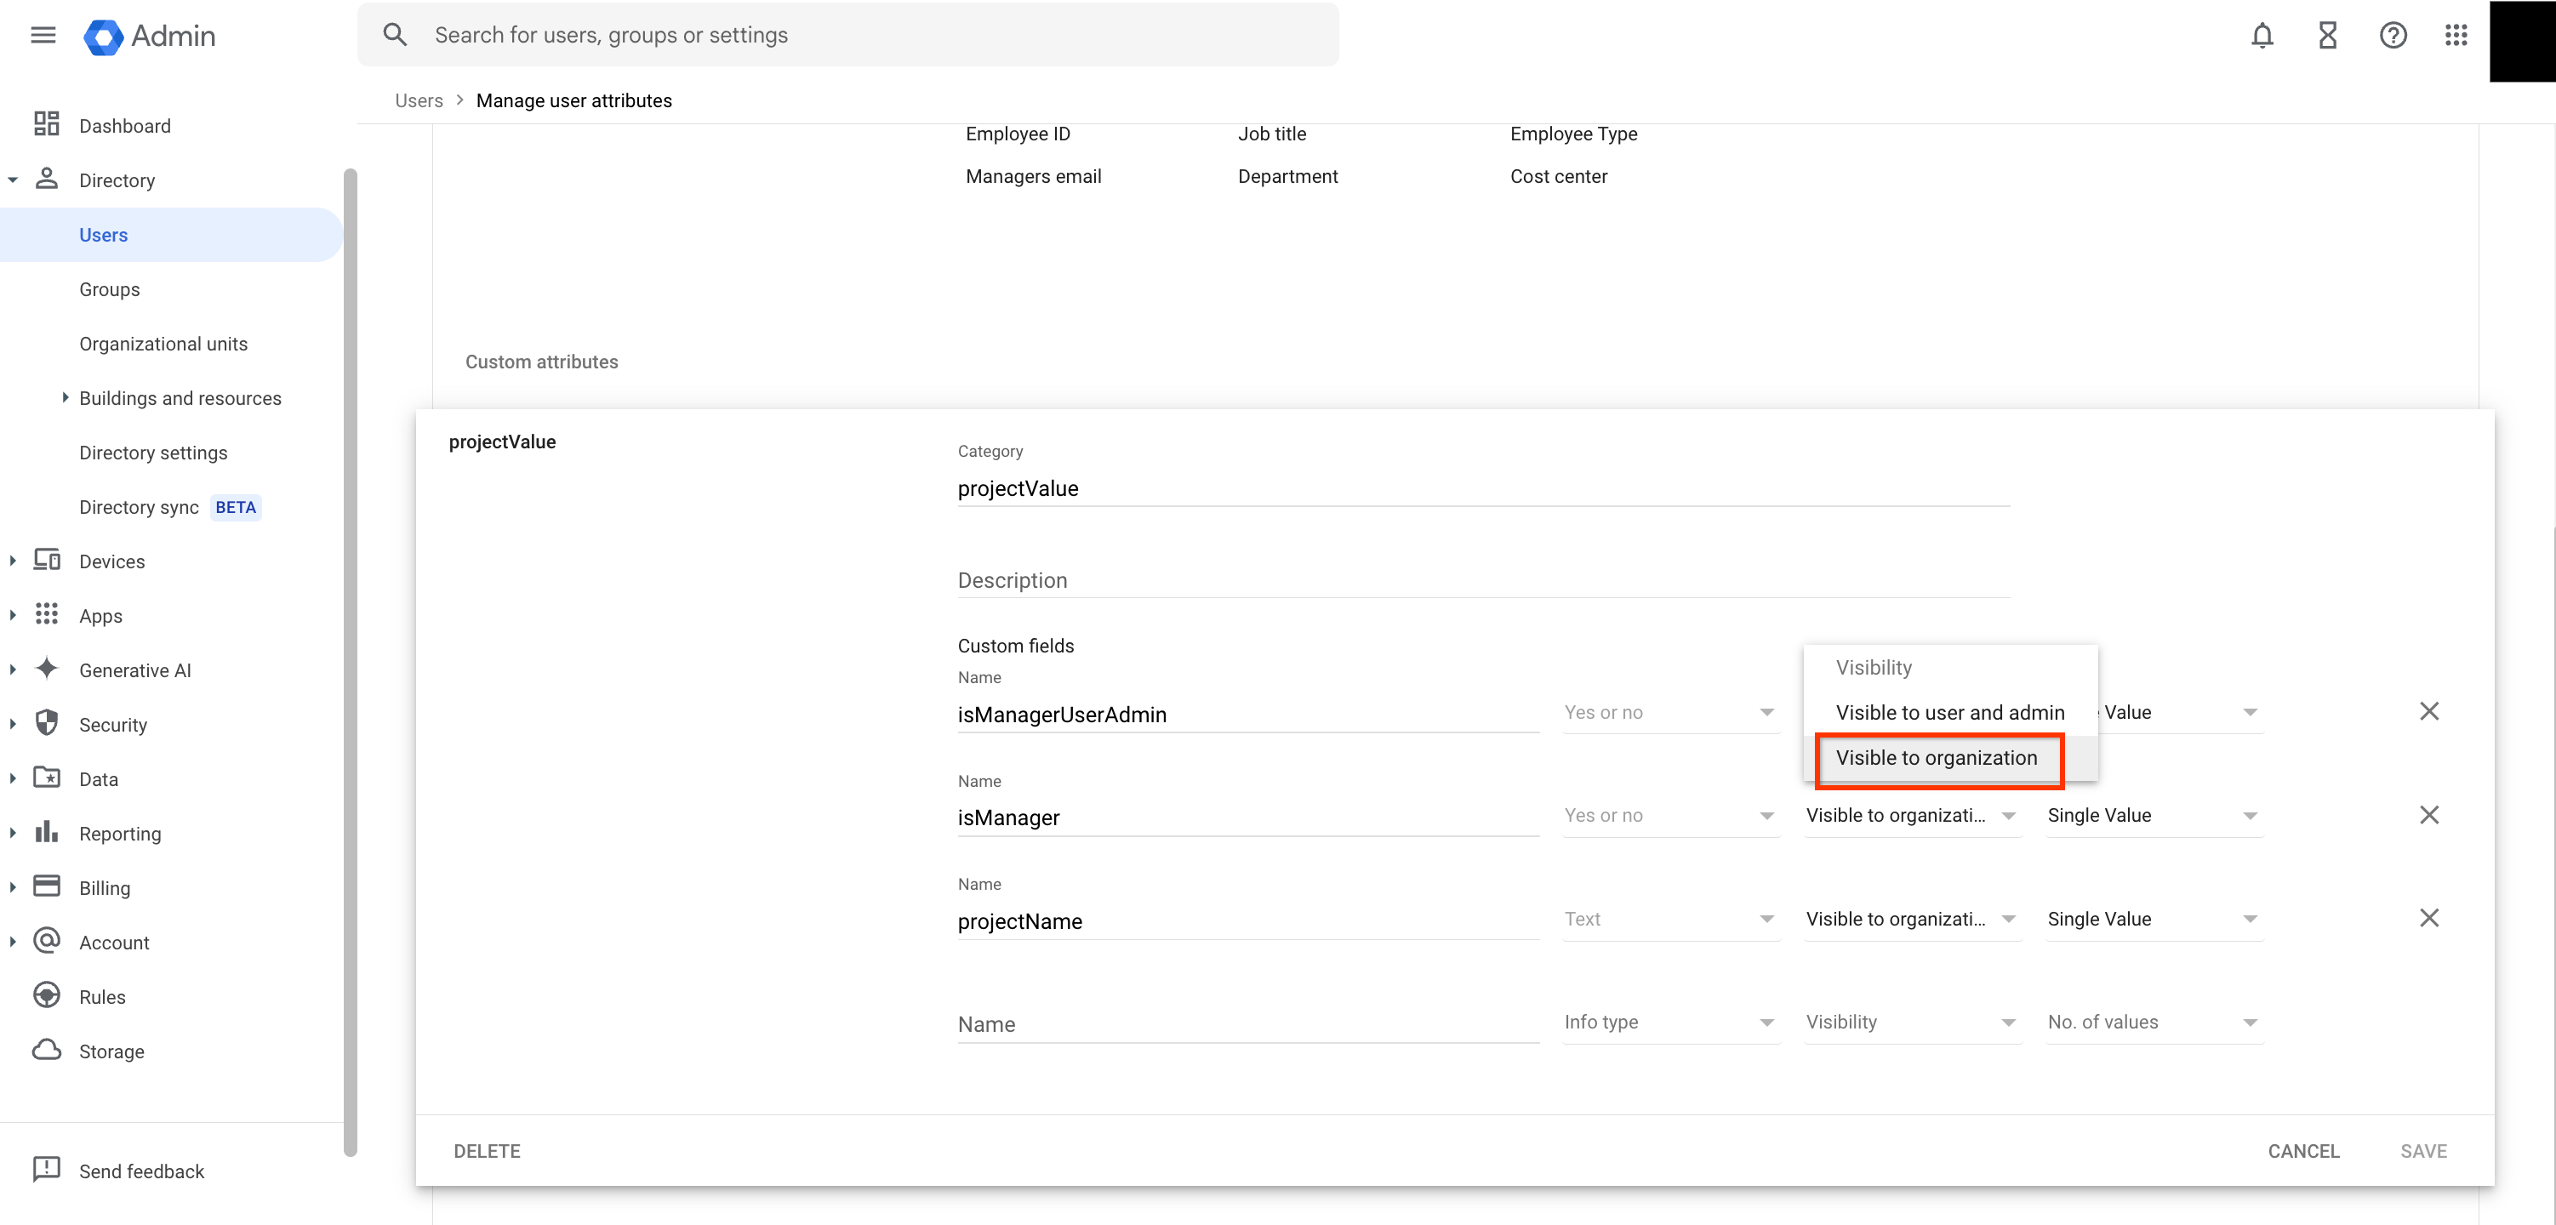Click the DELETE button
The height and width of the screenshot is (1225, 2556).
tap(486, 1151)
